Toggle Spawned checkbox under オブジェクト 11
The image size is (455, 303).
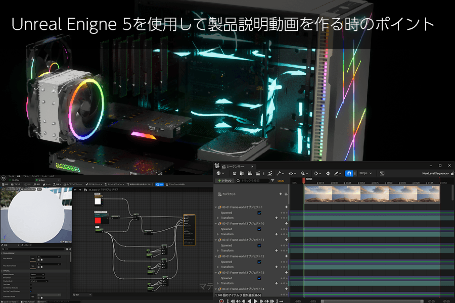pos(259,245)
